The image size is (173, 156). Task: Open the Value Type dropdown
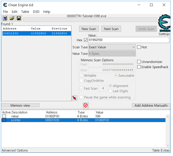click(x=112, y=54)
